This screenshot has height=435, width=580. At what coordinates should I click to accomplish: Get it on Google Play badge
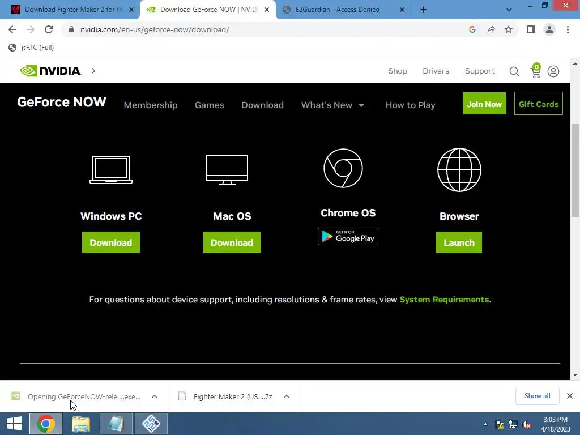(x=348, y=236)
